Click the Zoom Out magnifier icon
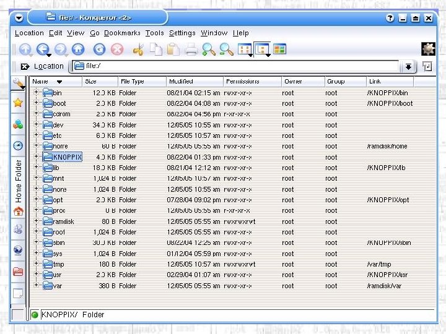 pos(227,49)
